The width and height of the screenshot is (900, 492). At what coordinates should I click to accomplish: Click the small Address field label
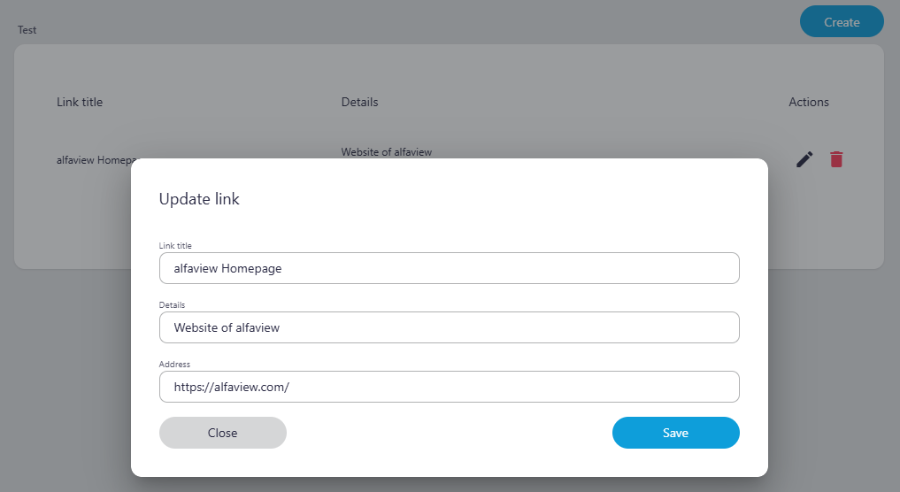pos(174,364)
